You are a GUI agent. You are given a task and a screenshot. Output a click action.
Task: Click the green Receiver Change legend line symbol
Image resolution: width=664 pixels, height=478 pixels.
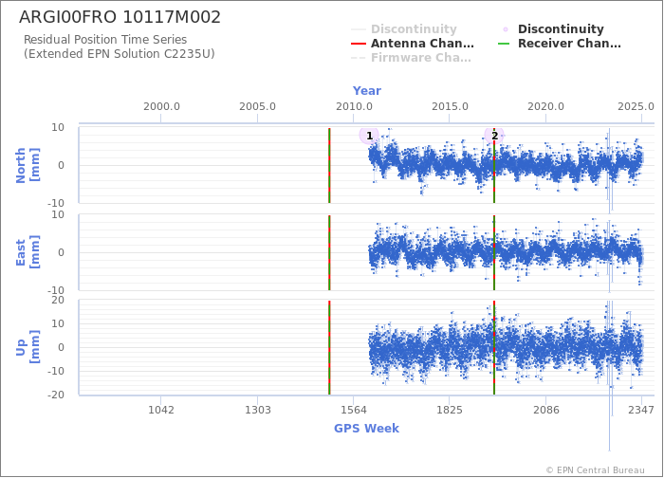click(504, 44)
